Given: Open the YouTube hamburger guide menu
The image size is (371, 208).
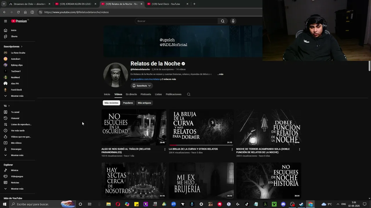Looking at the screenshot, I should 5,21.
